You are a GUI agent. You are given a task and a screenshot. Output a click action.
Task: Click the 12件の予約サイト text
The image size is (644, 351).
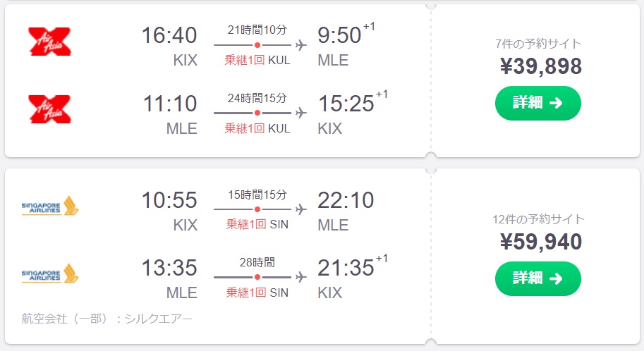point(538,219)
